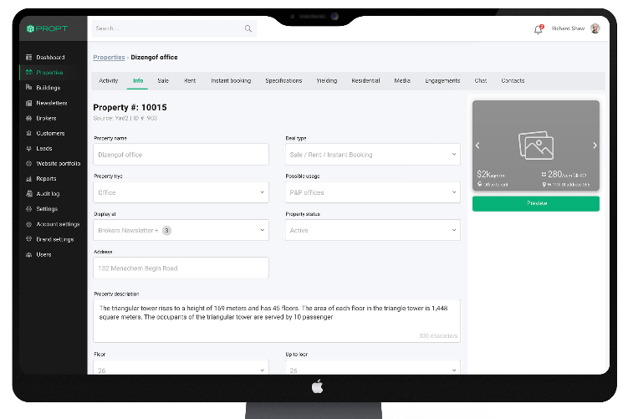
Task: Open the Up to floor dropdown
Action: (373, 367)
